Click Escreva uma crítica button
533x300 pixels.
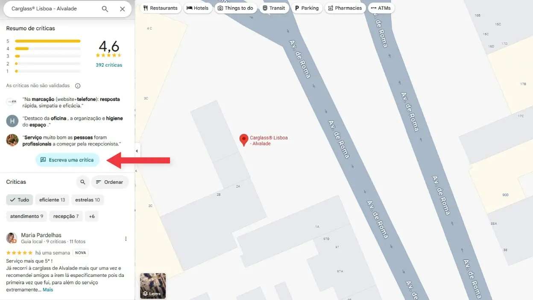(x=67, y=159)
